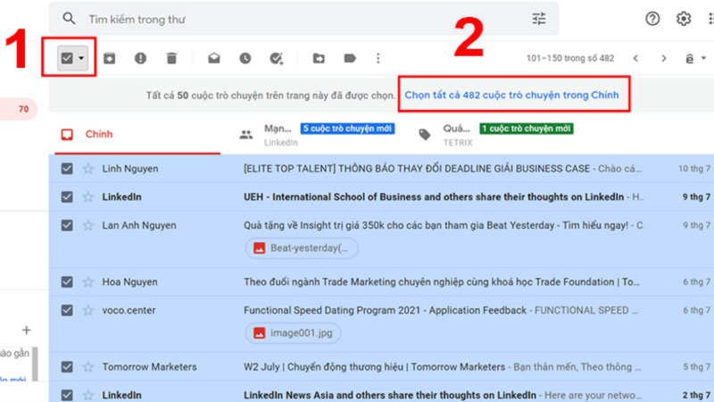Uncheck the Tomorrow Marketers email checkbox
Image resolution: width=714 pixels, height=402 pixels.
(x=67, y=367)
